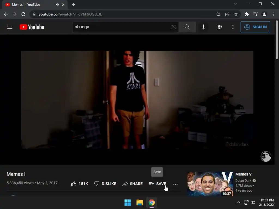Show hidden system tray icons

[x=239, y=202]
